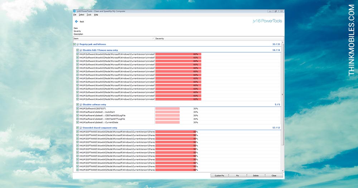Toggle Unneeded shared component entry group checkbox
This screenshot has height=188, width=358.
point(78,128)
